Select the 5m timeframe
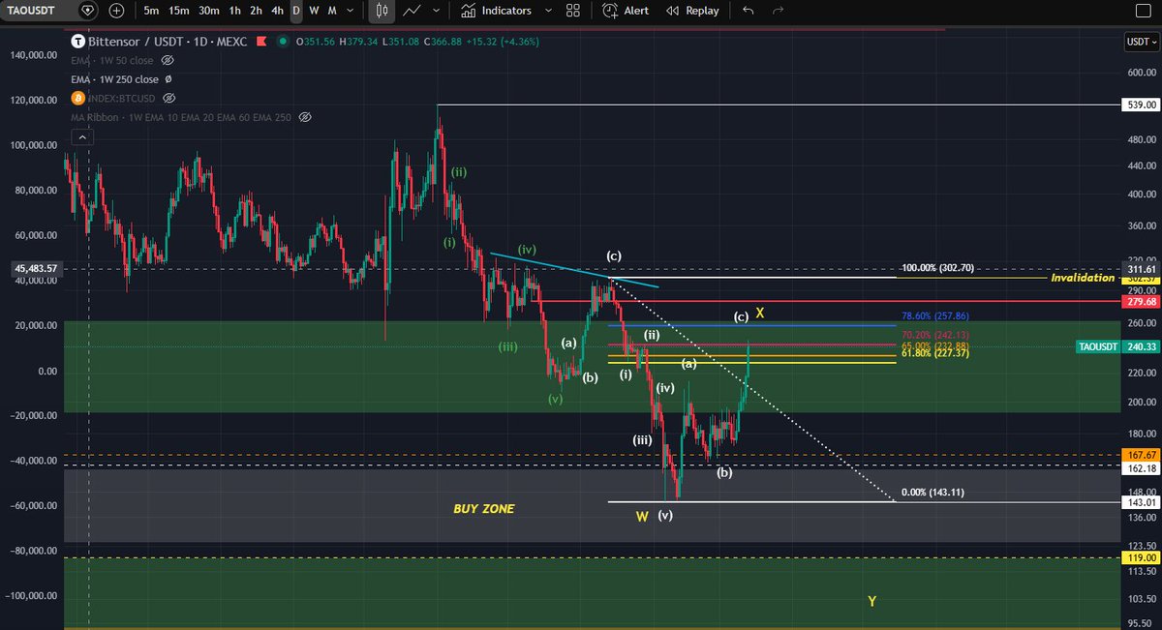1162x630 pixels. (x=151, y=11)
